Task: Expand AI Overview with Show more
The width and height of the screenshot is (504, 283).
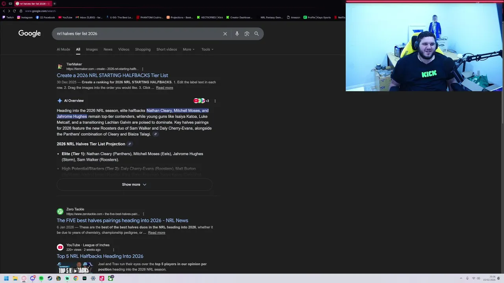Action: (134, 185)
